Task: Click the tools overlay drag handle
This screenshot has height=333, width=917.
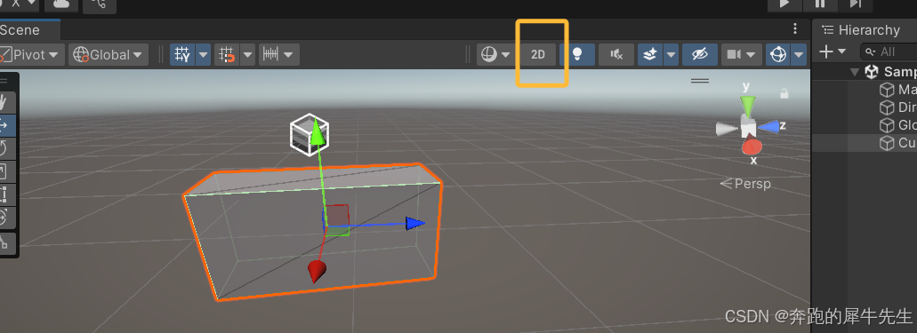Action: 4,82
